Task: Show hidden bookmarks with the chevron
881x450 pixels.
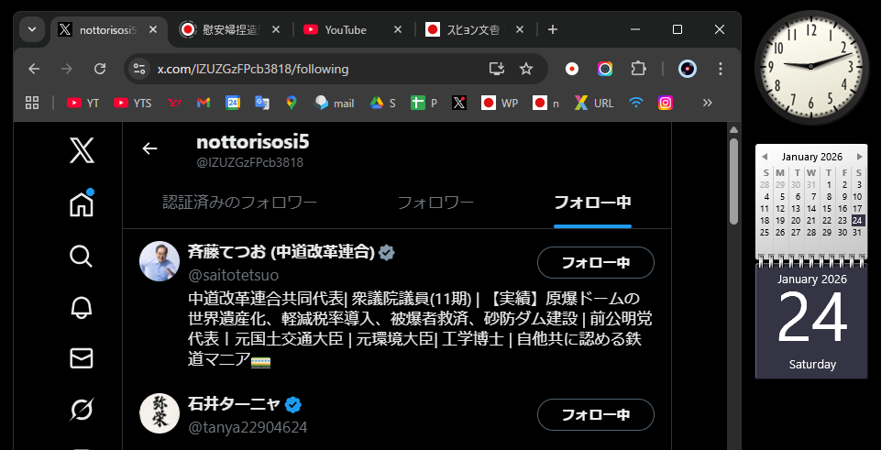Action: coord(707,103)
